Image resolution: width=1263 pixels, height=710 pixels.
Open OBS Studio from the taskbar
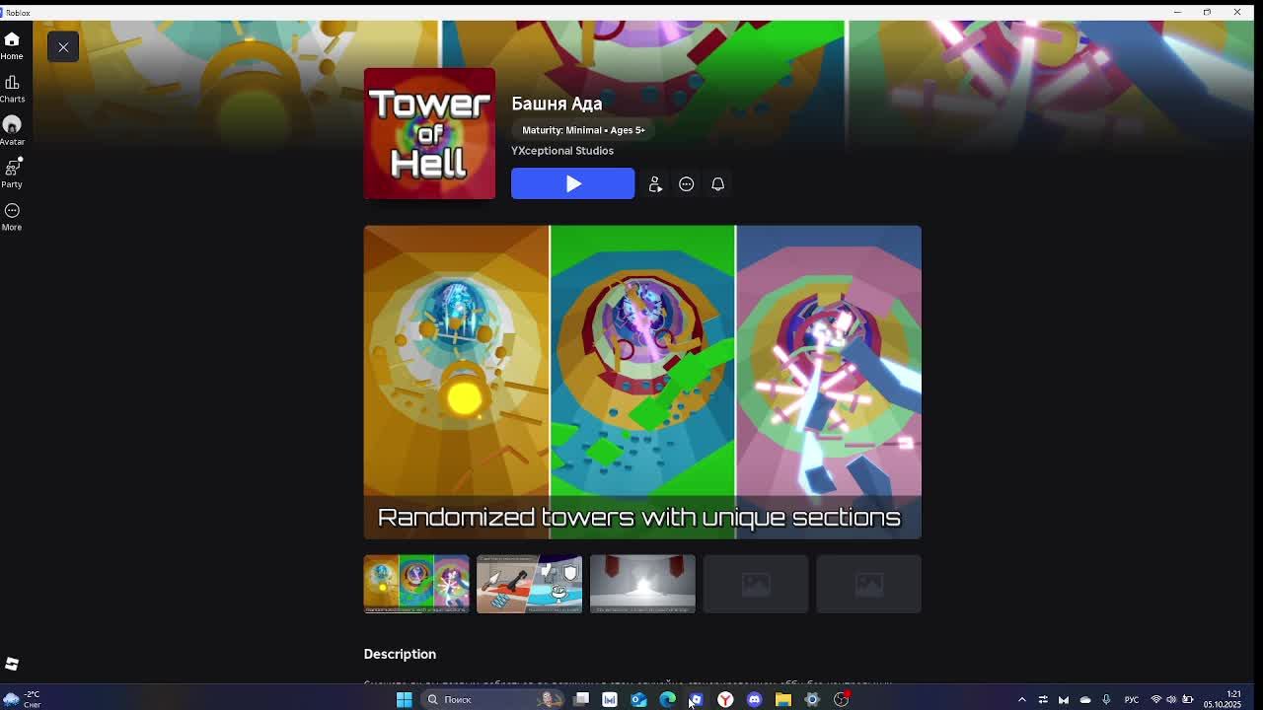[842, 699]
